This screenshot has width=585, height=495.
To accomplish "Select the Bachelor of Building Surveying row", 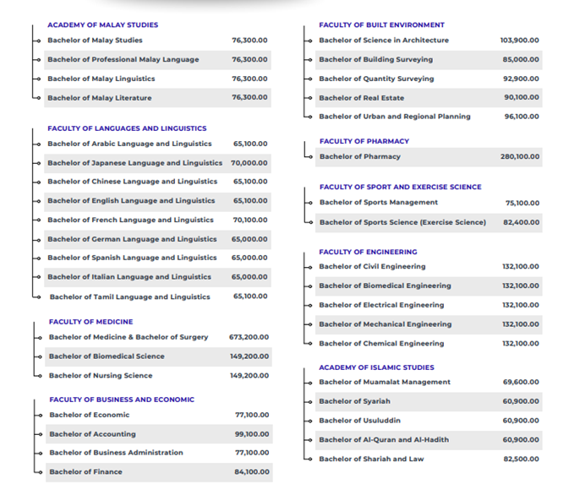I will coord(429,60).
